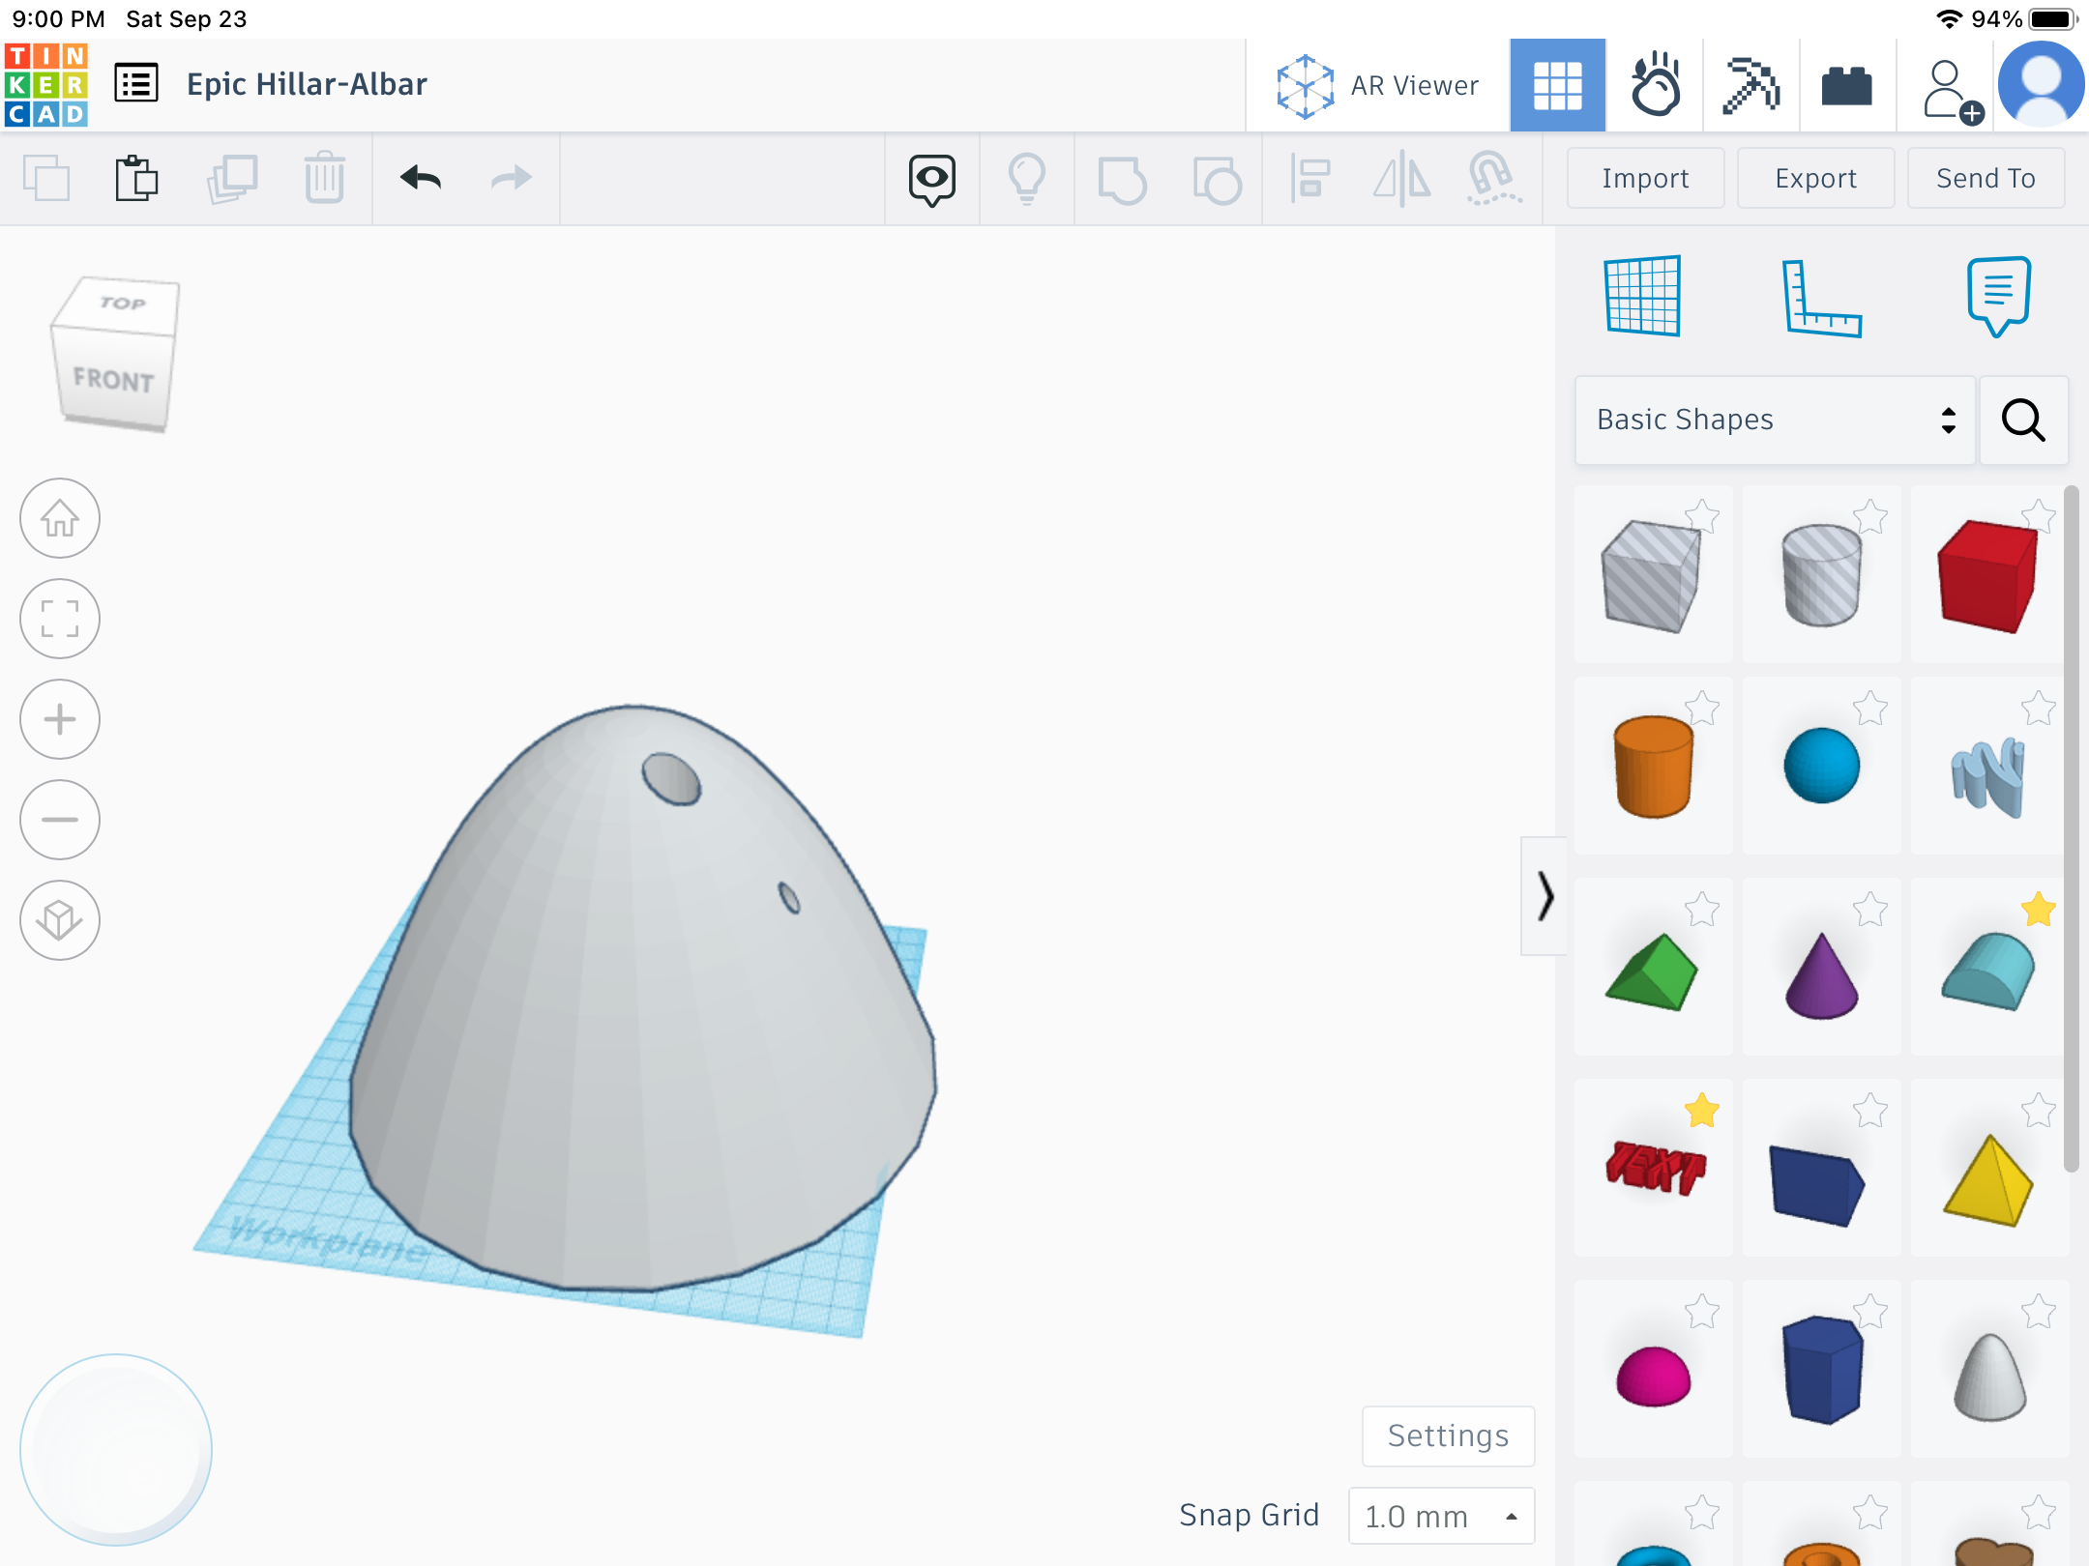This screenshot has height=1566, width=2089.
Task: Unfavorite the Round Roof shape star
Action: (x=2039, y=910)
